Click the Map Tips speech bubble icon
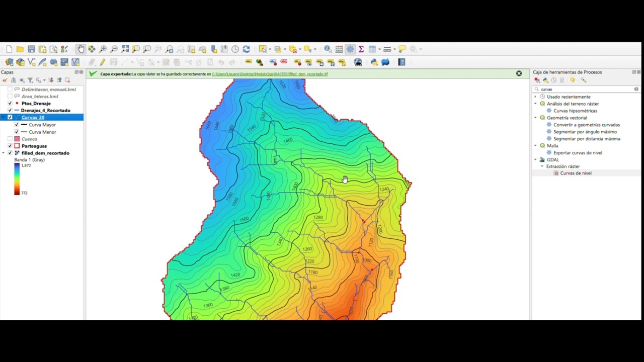The height and width of the screenshot is (362, 644). [402, 49]
